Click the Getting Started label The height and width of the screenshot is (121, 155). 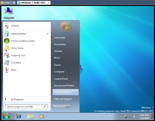coord(19,34)
